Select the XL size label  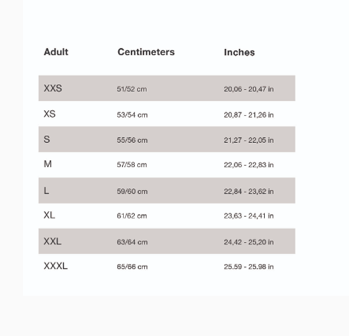tap(49, 215)
